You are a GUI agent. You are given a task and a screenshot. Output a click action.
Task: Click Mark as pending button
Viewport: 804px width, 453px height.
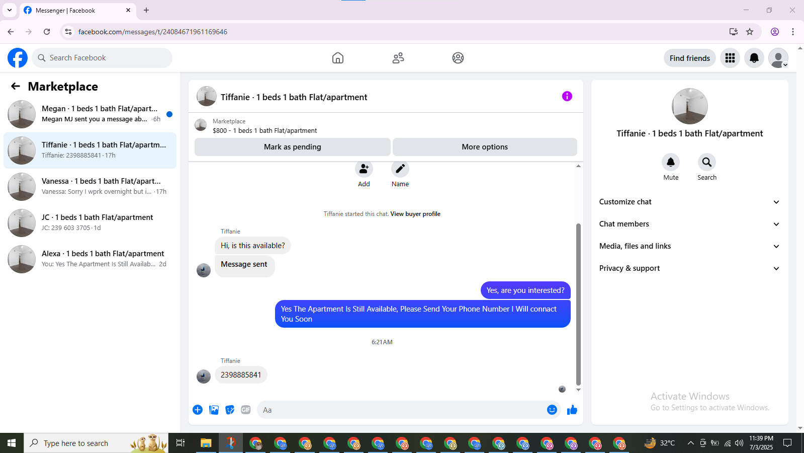coord(292,147)
